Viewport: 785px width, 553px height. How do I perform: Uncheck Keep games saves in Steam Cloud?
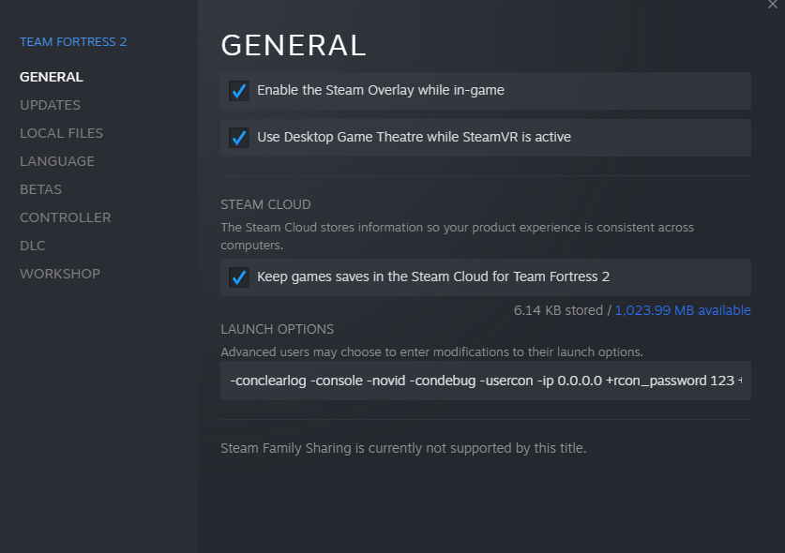tap(238, 277)
